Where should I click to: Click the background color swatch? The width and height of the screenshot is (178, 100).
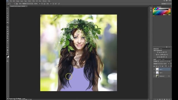[x=8, y=57]
